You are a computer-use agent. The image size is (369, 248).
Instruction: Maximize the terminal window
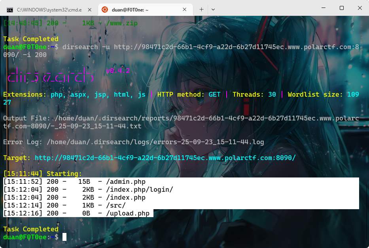point(342,8)
